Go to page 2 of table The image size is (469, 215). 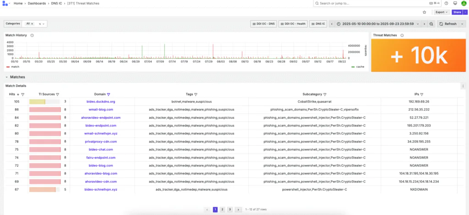point(222,209)
